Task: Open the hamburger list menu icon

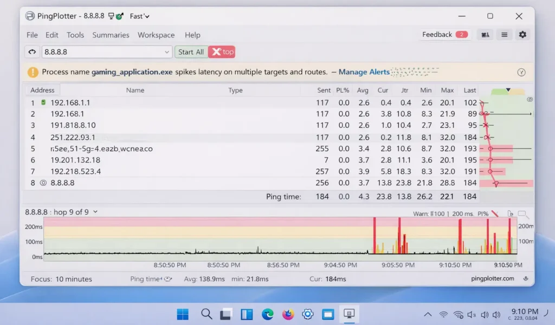Action: 505,35
